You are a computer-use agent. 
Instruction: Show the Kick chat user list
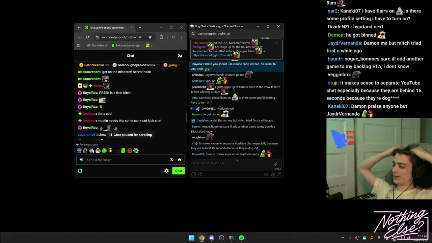click(180, 56)
